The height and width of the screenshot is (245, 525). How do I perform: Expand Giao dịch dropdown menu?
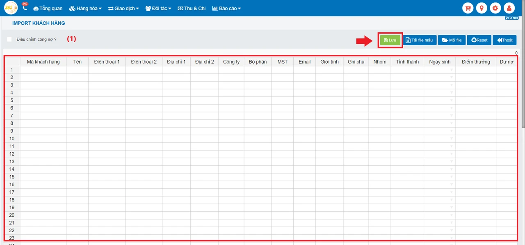124,8
